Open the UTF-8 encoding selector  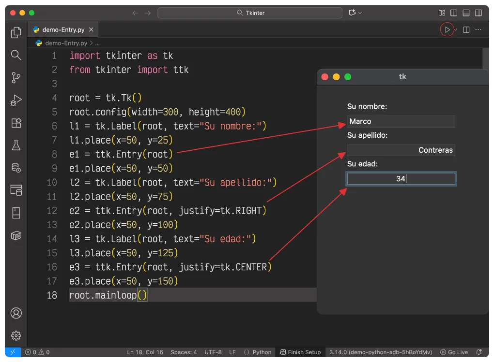click(x=213, y=352)
